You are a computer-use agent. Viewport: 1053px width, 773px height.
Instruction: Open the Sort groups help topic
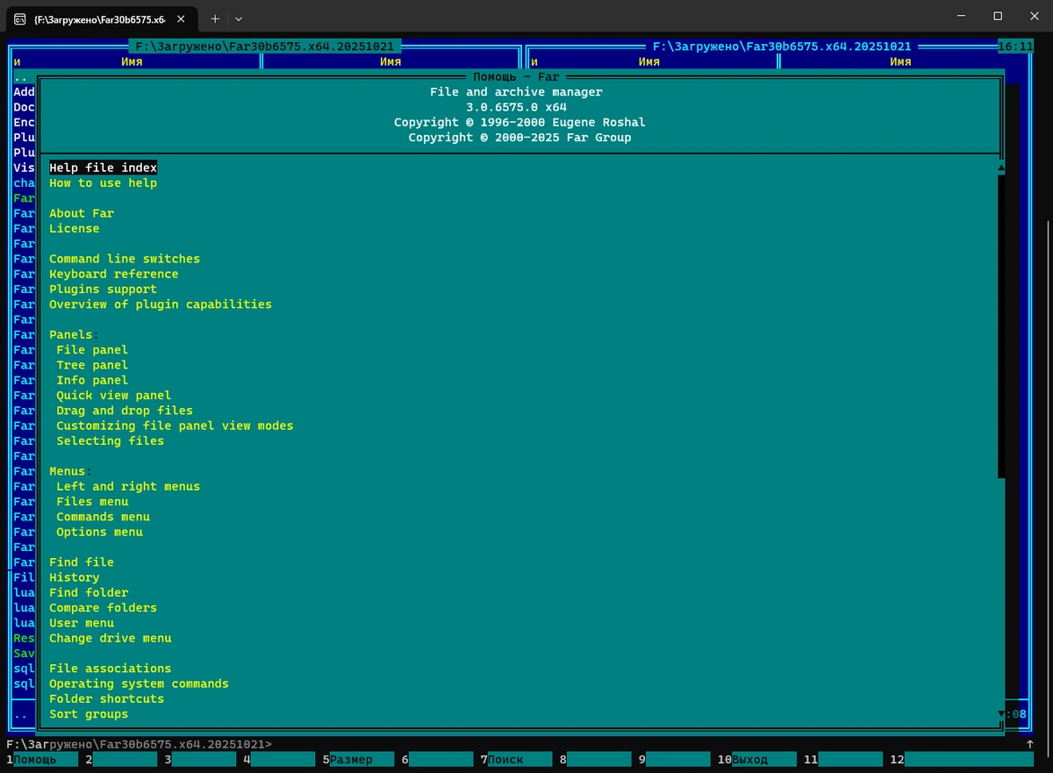[89, 714]
